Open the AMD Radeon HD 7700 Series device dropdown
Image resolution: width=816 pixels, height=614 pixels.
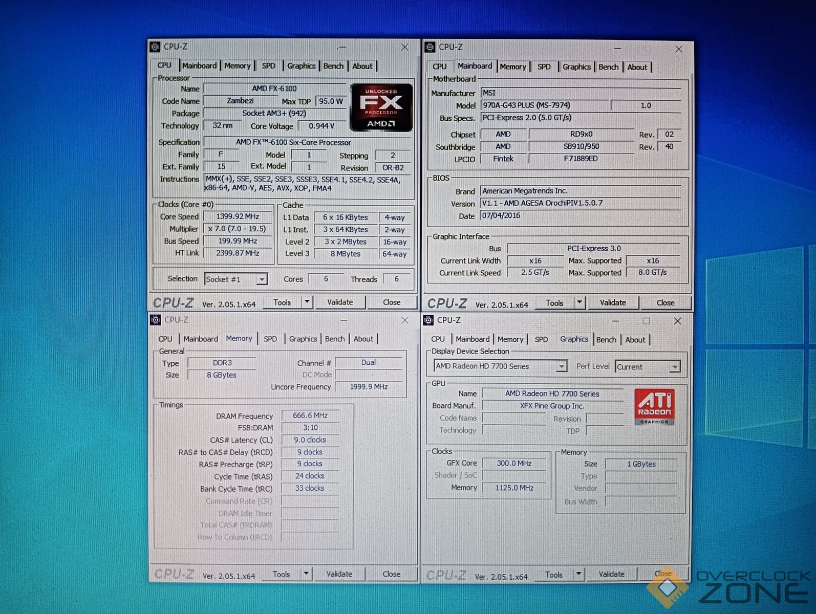(562, 366)
